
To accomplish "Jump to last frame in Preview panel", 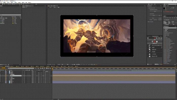I will tap(171, 18).
